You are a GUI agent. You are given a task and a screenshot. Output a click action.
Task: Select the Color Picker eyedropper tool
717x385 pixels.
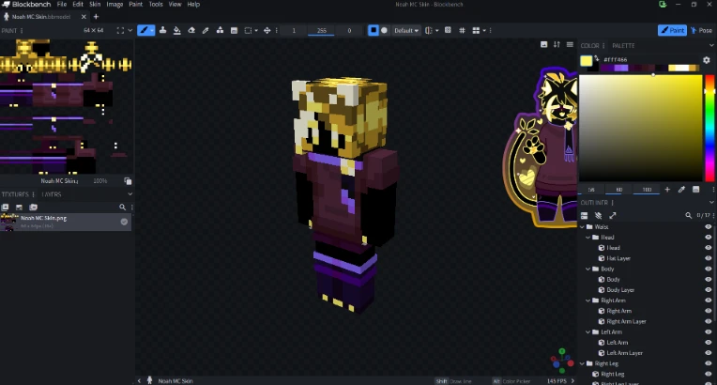click(206, 31)
